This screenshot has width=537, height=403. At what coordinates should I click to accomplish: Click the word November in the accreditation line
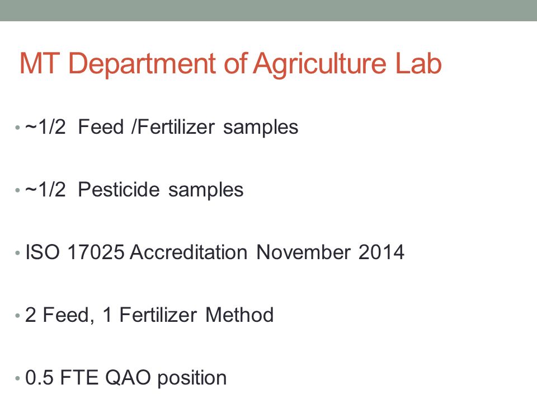[x=303, y=252]
